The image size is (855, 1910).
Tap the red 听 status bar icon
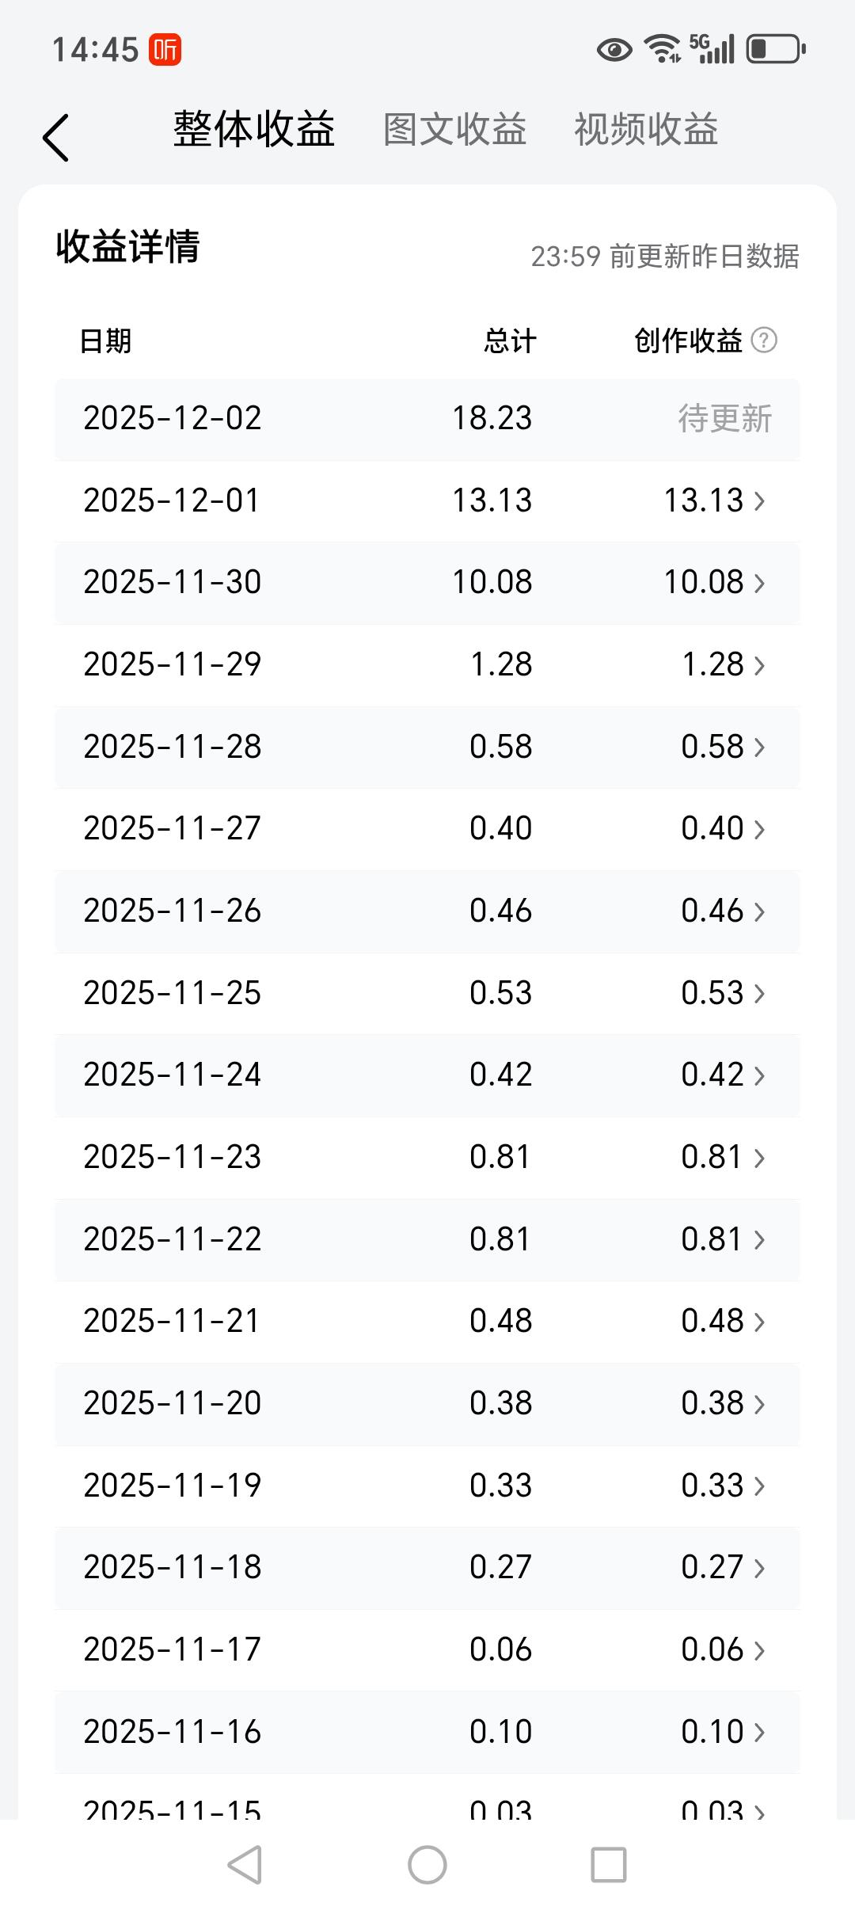[x=165, y=50]
